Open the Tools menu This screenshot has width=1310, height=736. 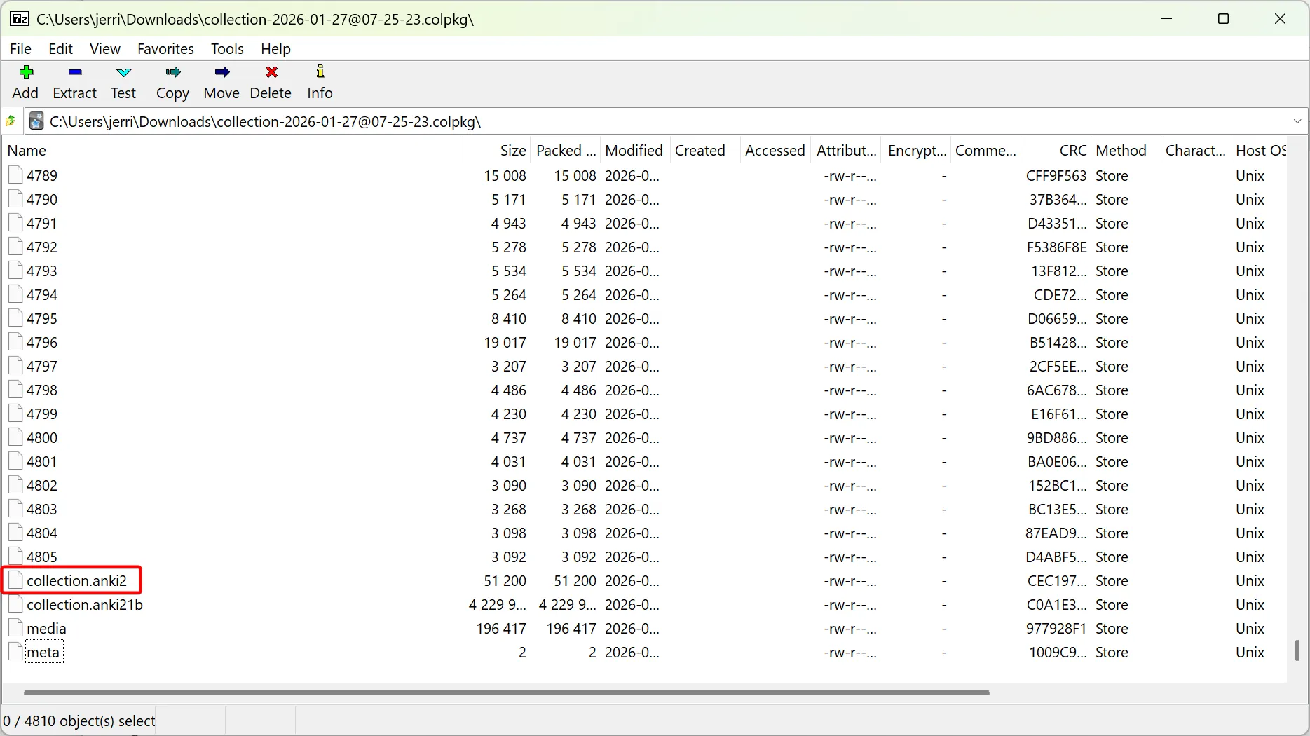pyautogui.click(x=227, y=49)
